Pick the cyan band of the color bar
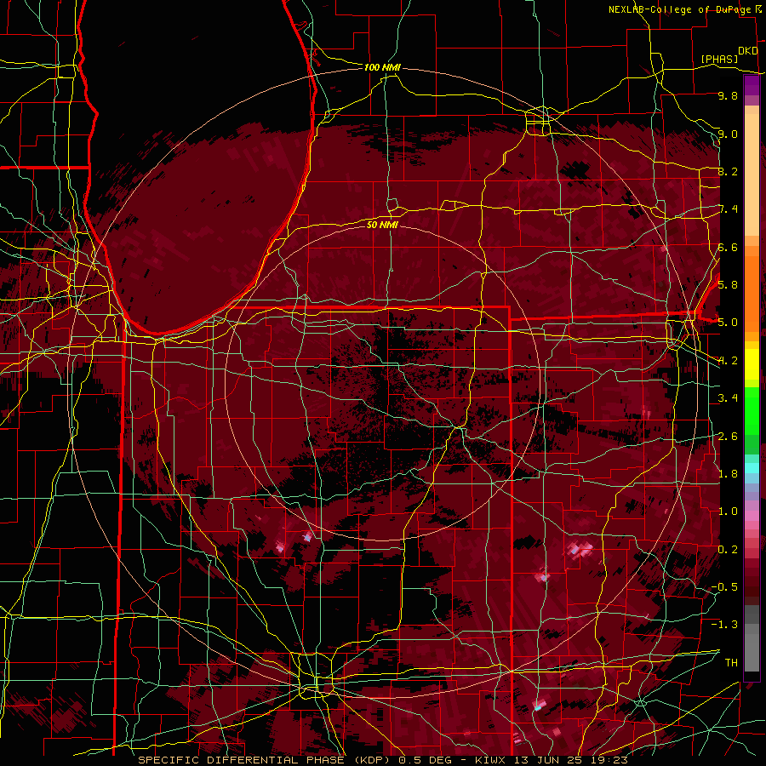Screen dimensions: 766x766 pyautogui.click(x=752, y=468)
